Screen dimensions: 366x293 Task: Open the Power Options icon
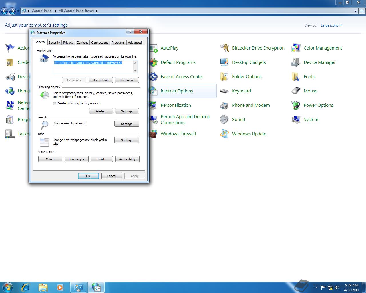[296, 105]
